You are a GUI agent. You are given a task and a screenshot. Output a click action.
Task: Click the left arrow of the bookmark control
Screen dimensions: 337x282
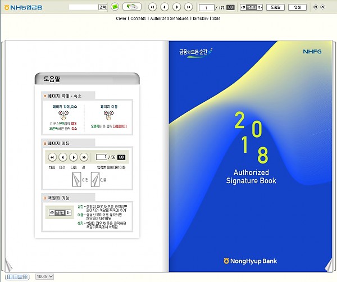pyautogui.click(x=243, y=7)
